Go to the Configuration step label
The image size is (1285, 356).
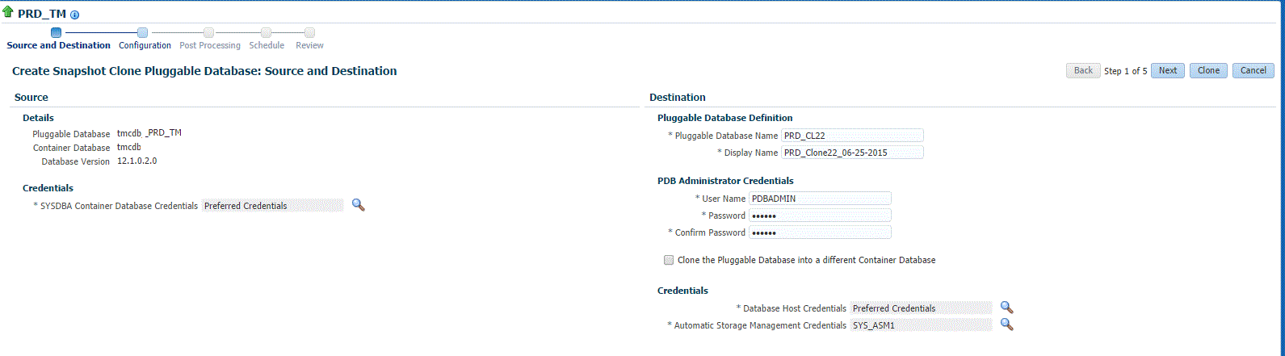click(x=145, y=45)
